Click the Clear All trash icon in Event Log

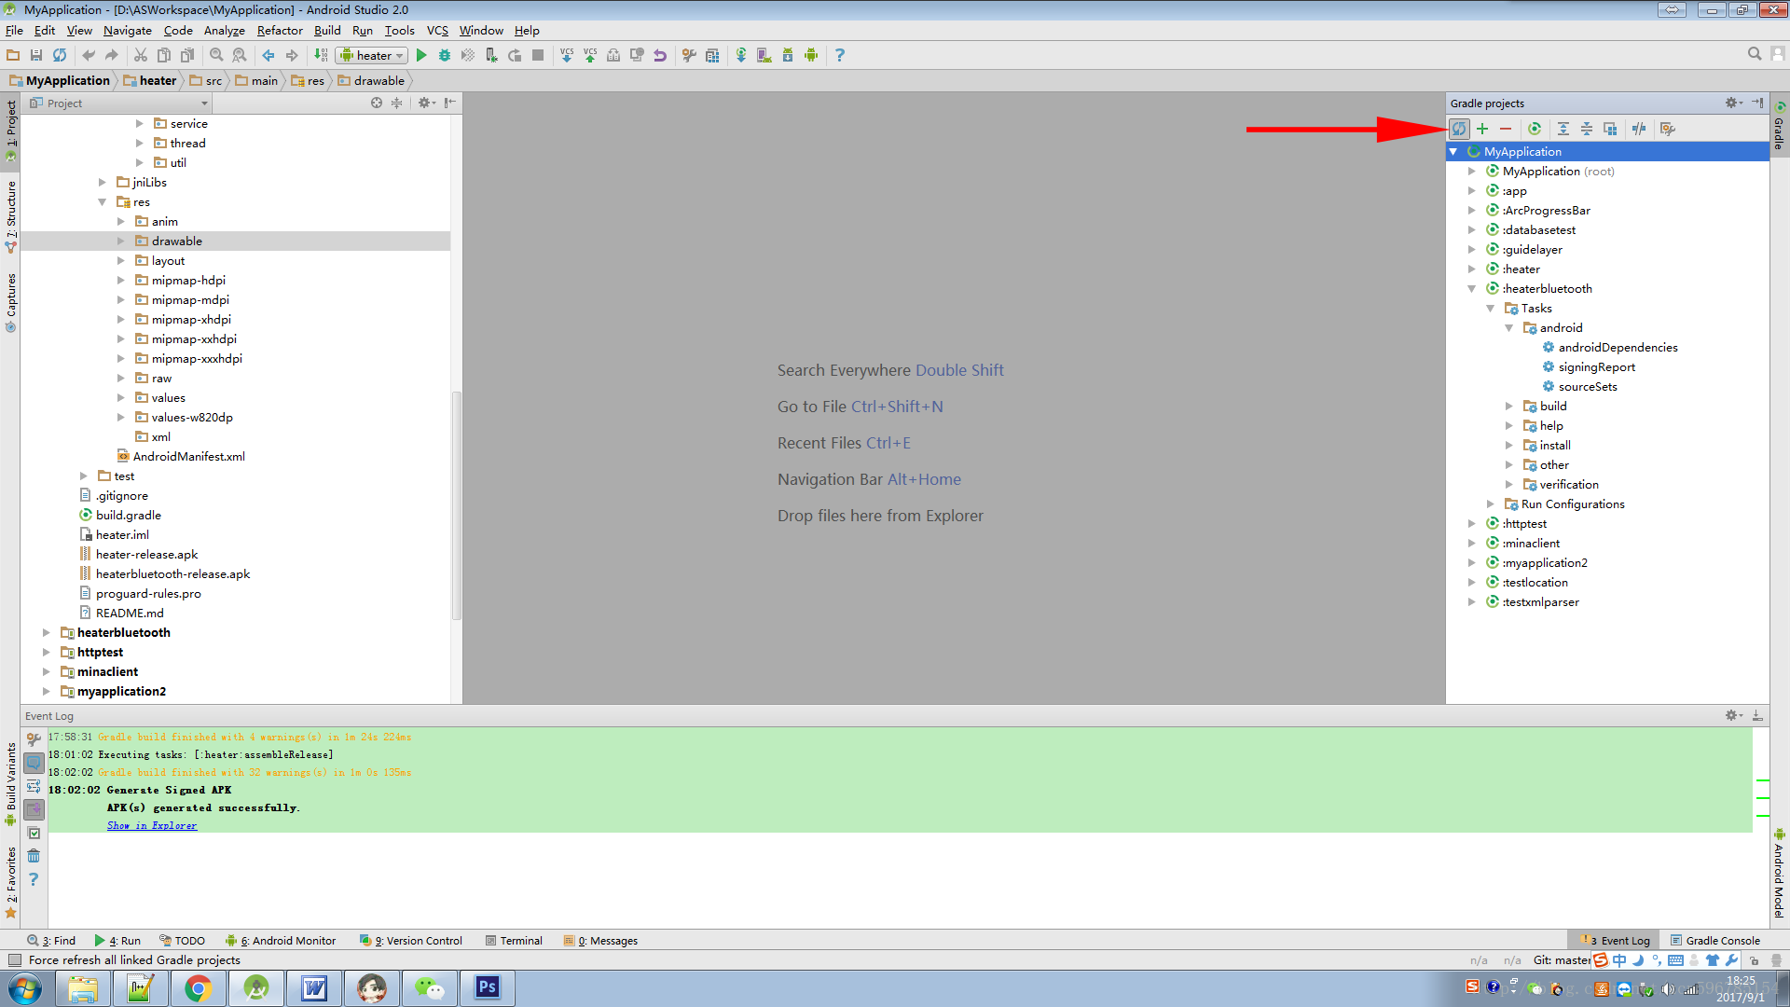[x=34, y=856]
